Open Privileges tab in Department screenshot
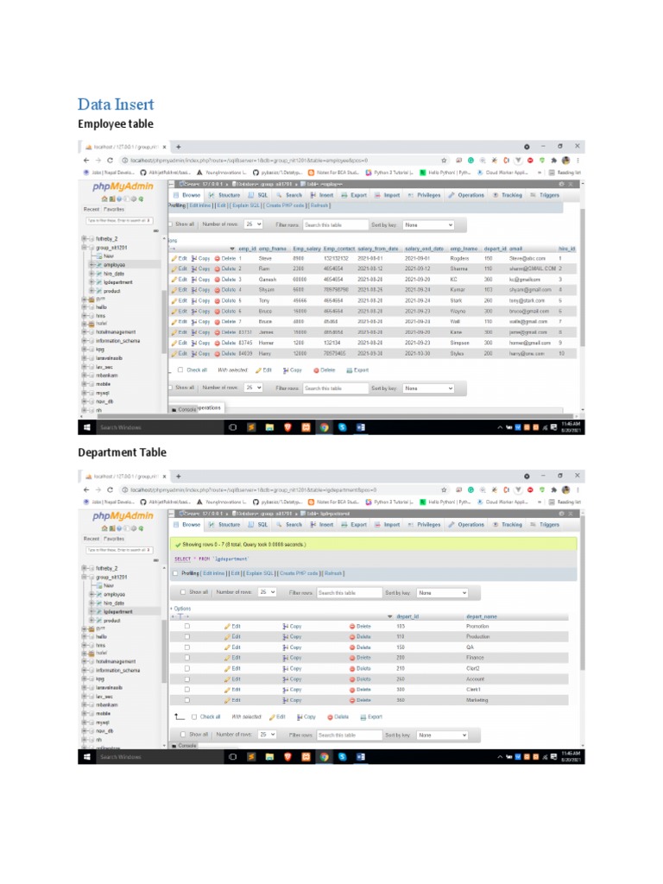 click(x=424, y=525)
